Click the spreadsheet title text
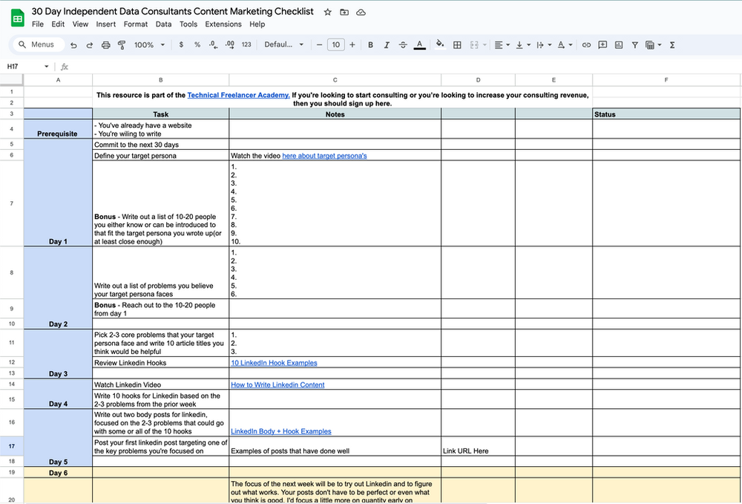 pos(172,11)
